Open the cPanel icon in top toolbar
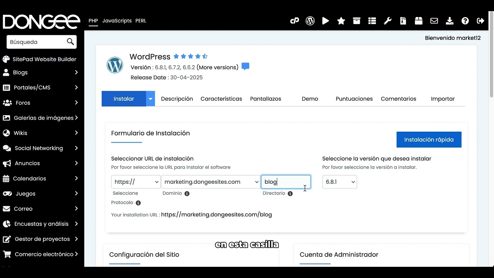 (x=294, y=21)
